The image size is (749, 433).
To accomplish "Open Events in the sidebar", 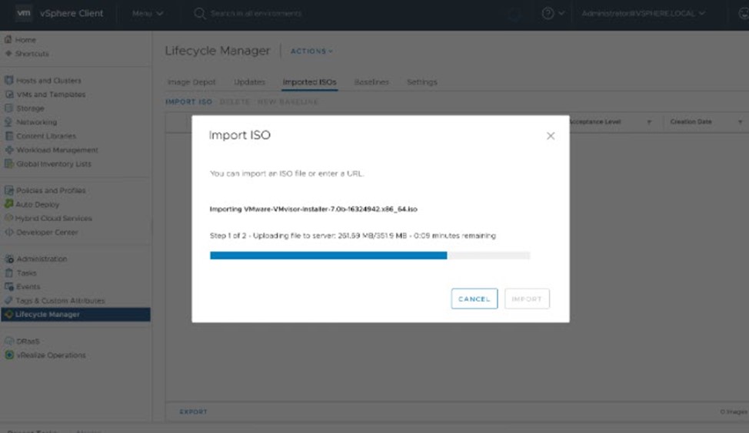I will pyautogui.click(x=28, y=287).
